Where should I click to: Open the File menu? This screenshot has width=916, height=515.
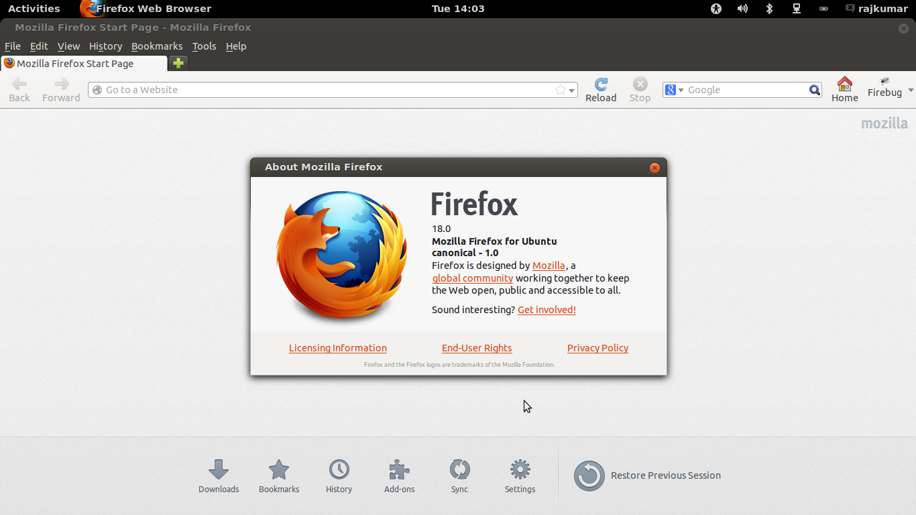tap(13, 46)
